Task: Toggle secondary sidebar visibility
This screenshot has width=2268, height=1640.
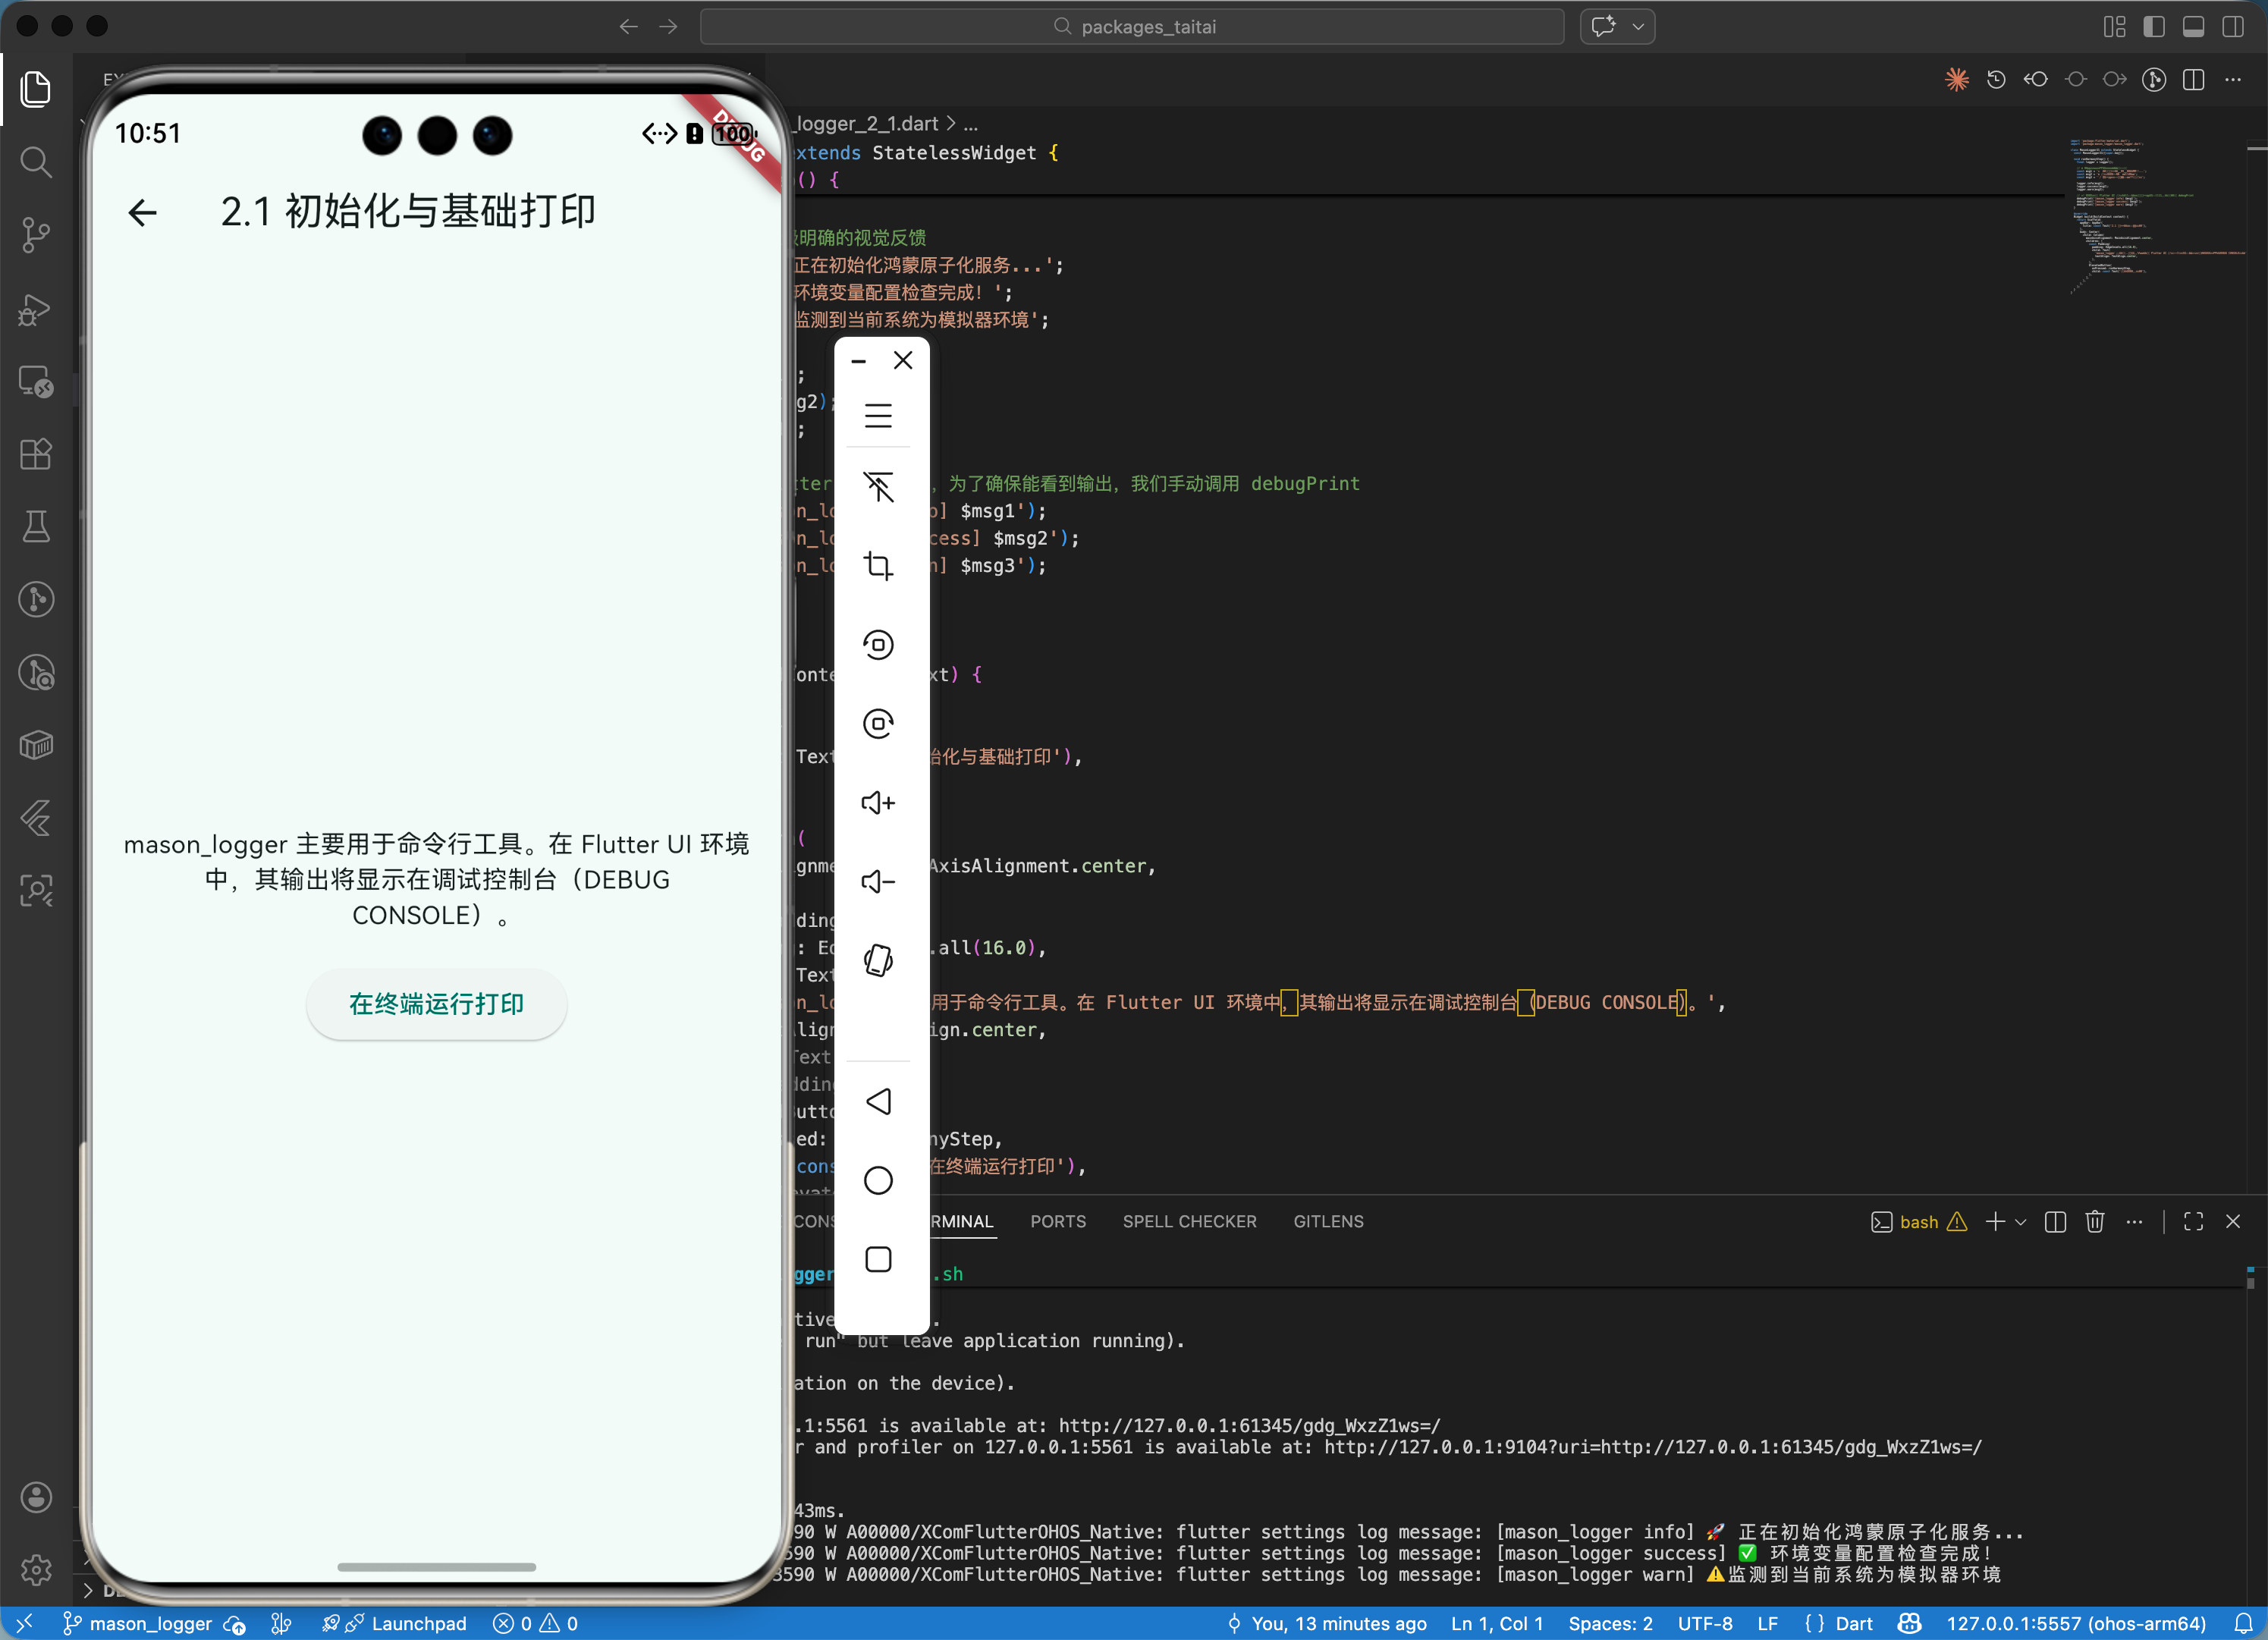Action: point(2232,27)
